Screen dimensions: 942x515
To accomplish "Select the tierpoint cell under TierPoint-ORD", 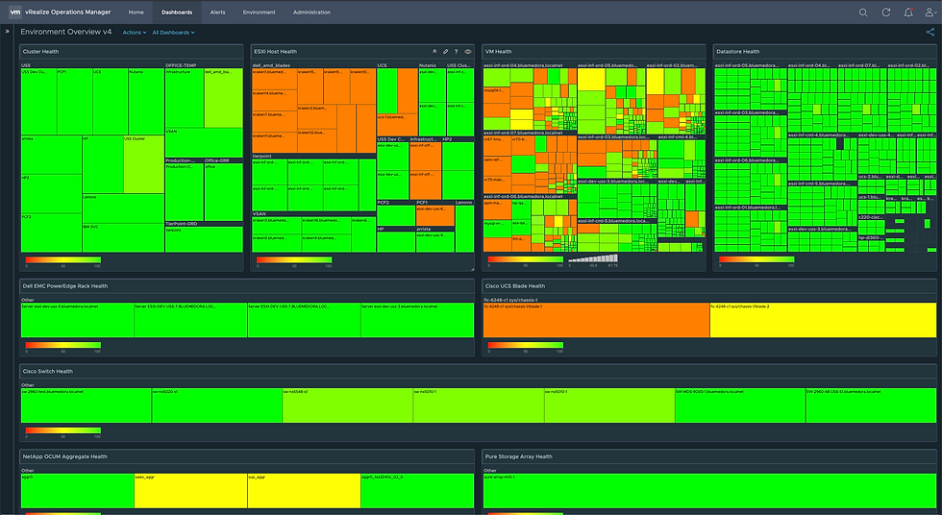I will [204, 239].
